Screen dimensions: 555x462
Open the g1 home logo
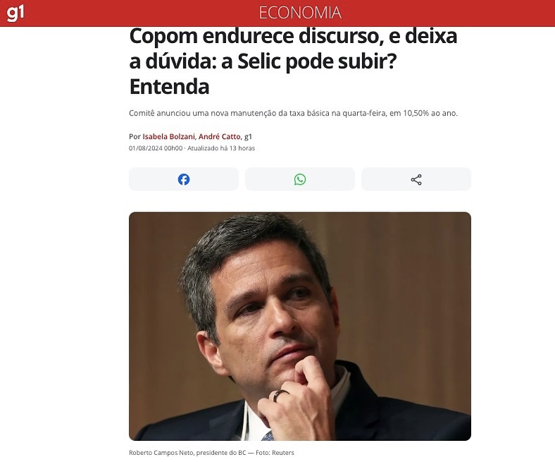tap(15, 13)
